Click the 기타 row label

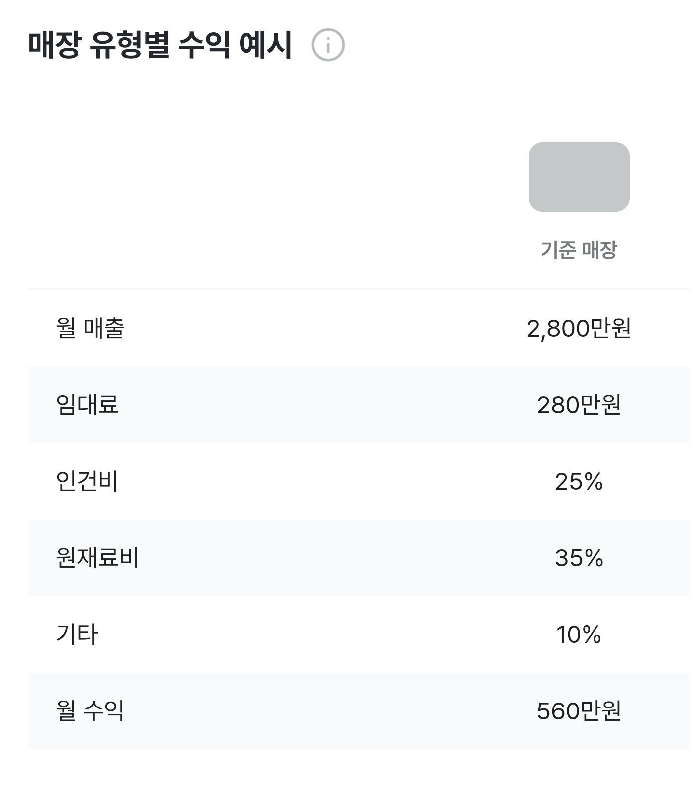tap(77, 634)
